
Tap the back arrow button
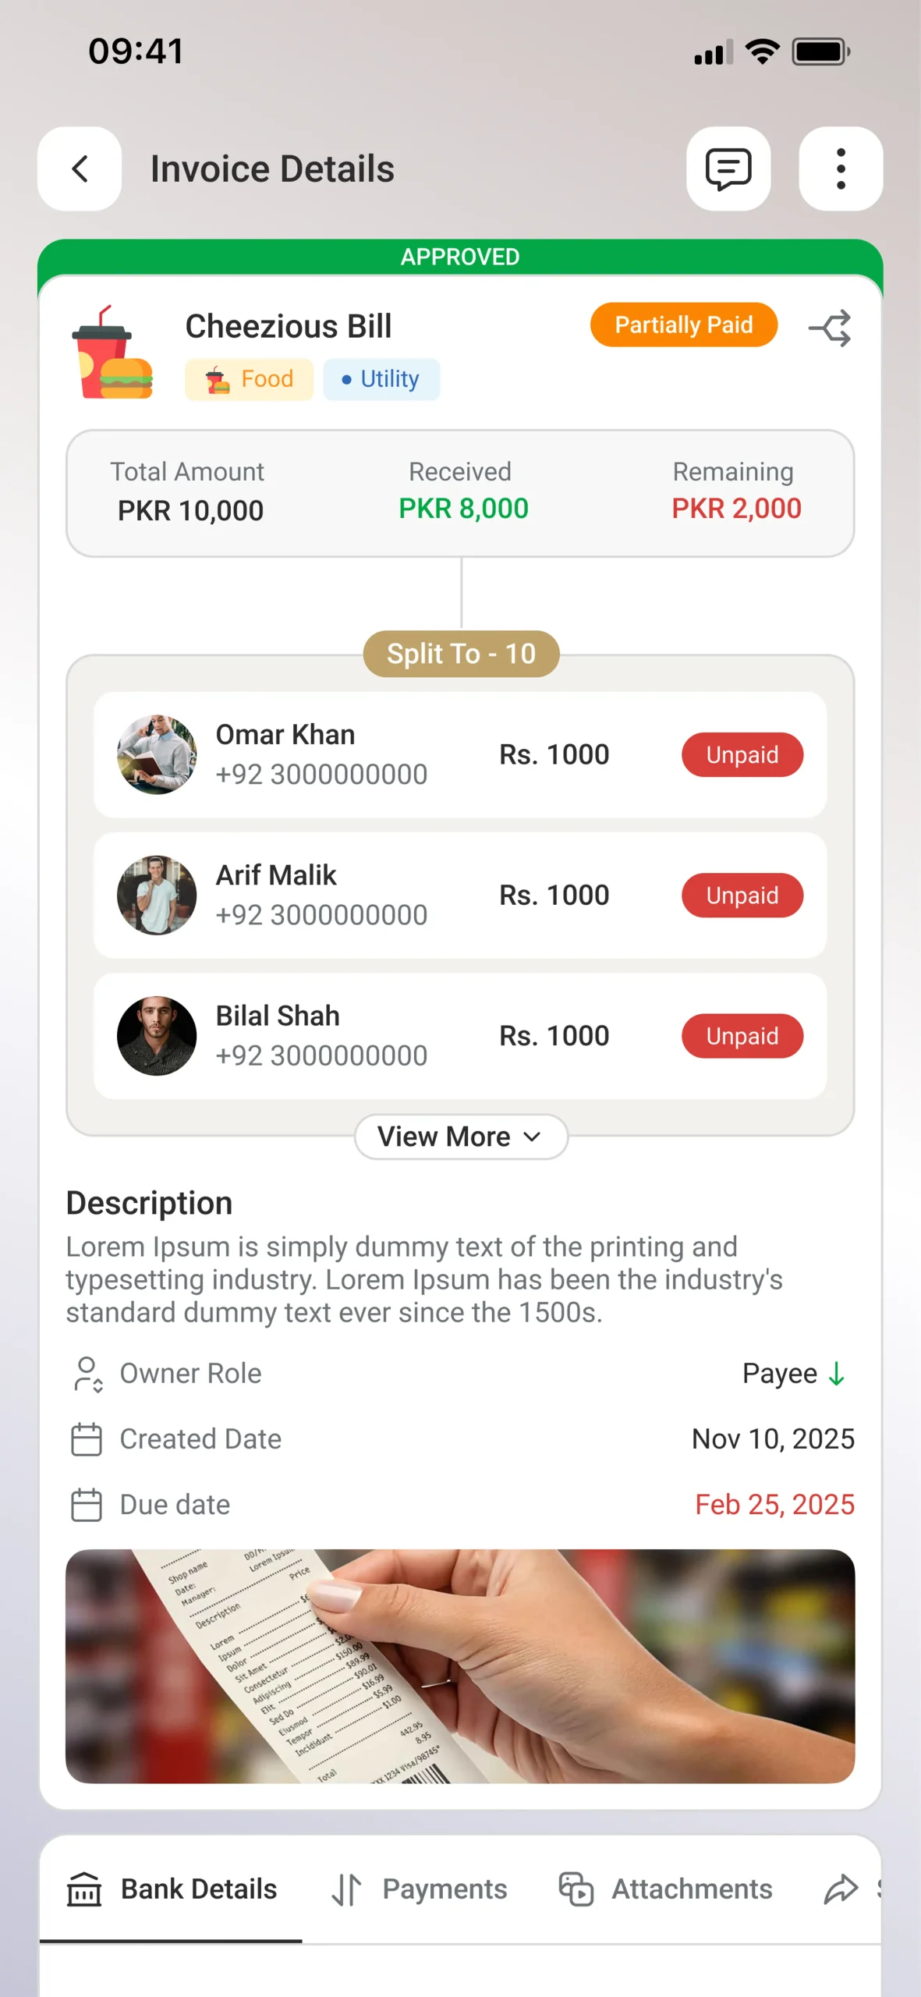pos(80,168)
